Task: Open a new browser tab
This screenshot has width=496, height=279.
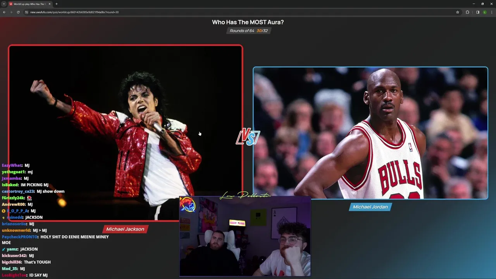Action: point(57,4)
